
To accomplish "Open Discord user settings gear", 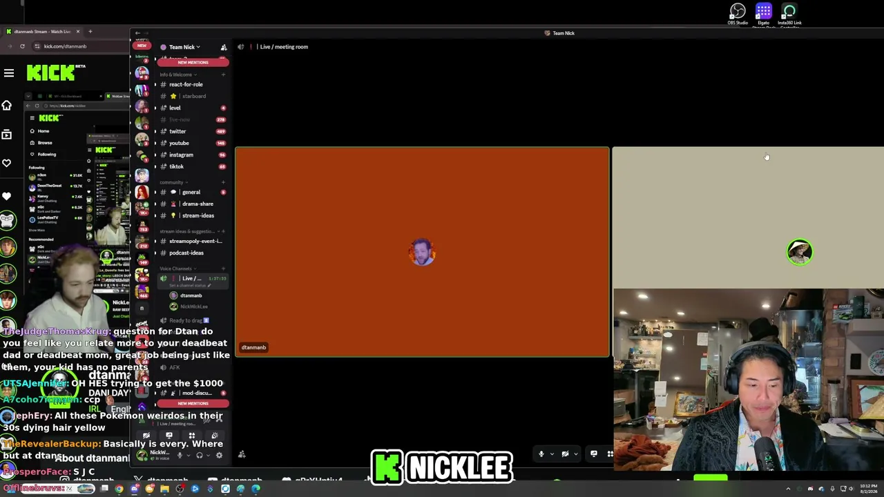I will point(219,455).
